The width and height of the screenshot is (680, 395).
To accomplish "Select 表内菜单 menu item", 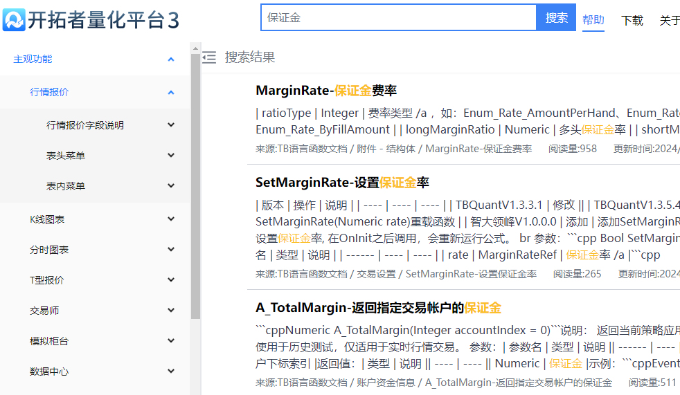I will [x=66, y=186].
